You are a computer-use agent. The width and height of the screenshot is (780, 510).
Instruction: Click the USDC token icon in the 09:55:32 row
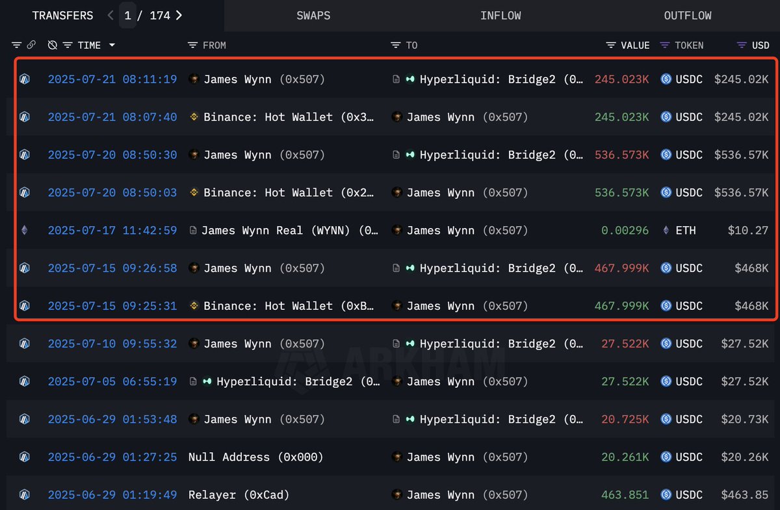tap(666, 343)
